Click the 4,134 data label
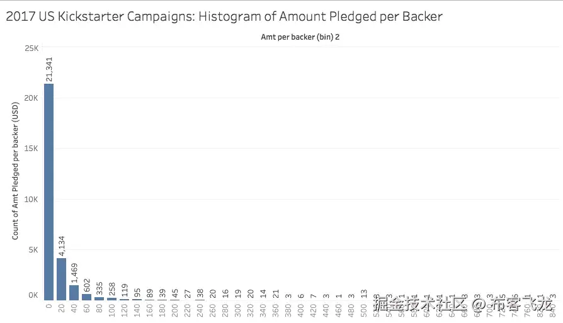Image resolution: width=563 pixels, height=323 pixels. [62, 243]
